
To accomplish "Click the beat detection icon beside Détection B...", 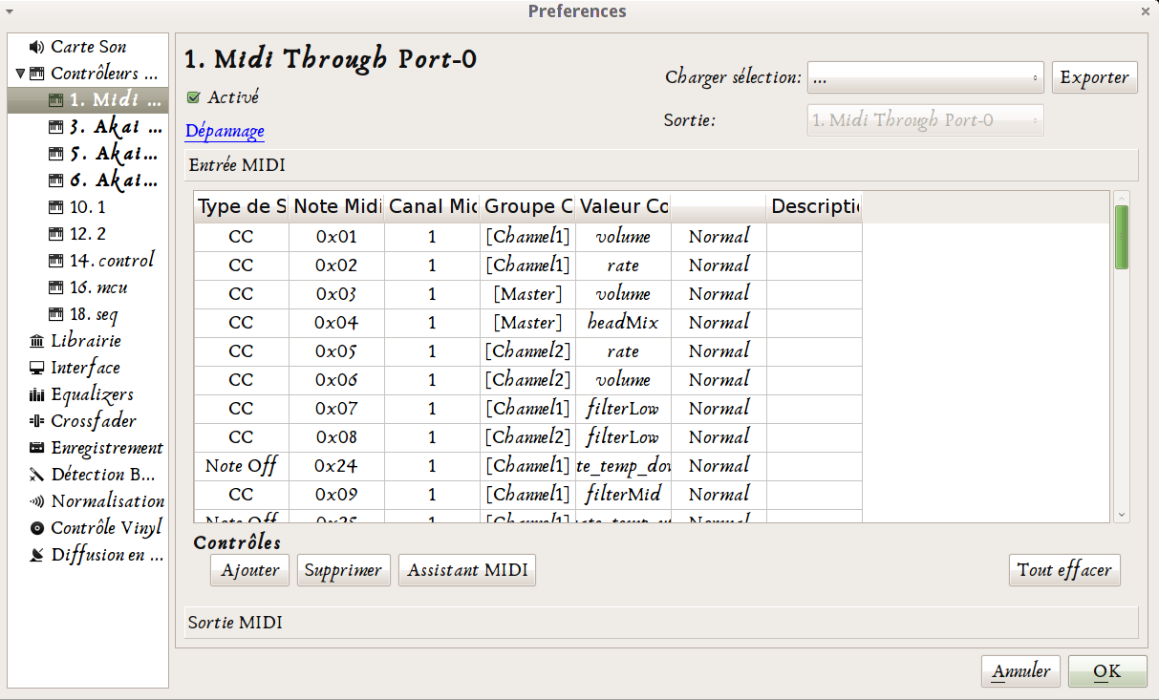I will pyautogui.click(x=37, y=475).
